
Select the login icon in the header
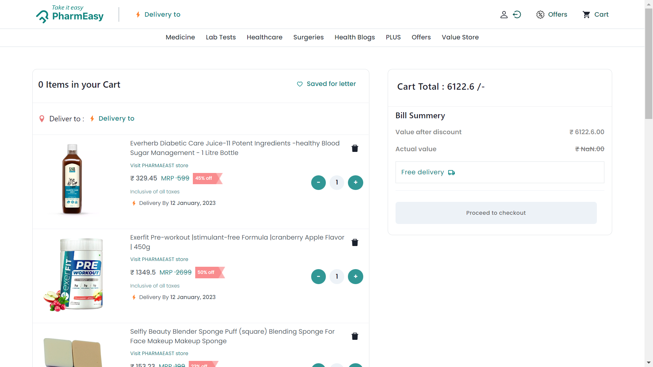coord(517,14)
